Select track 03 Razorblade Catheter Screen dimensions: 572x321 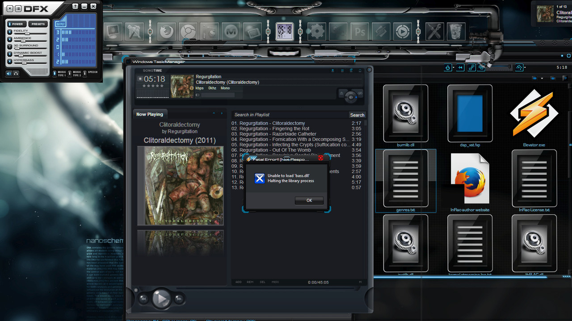(297, 134)
